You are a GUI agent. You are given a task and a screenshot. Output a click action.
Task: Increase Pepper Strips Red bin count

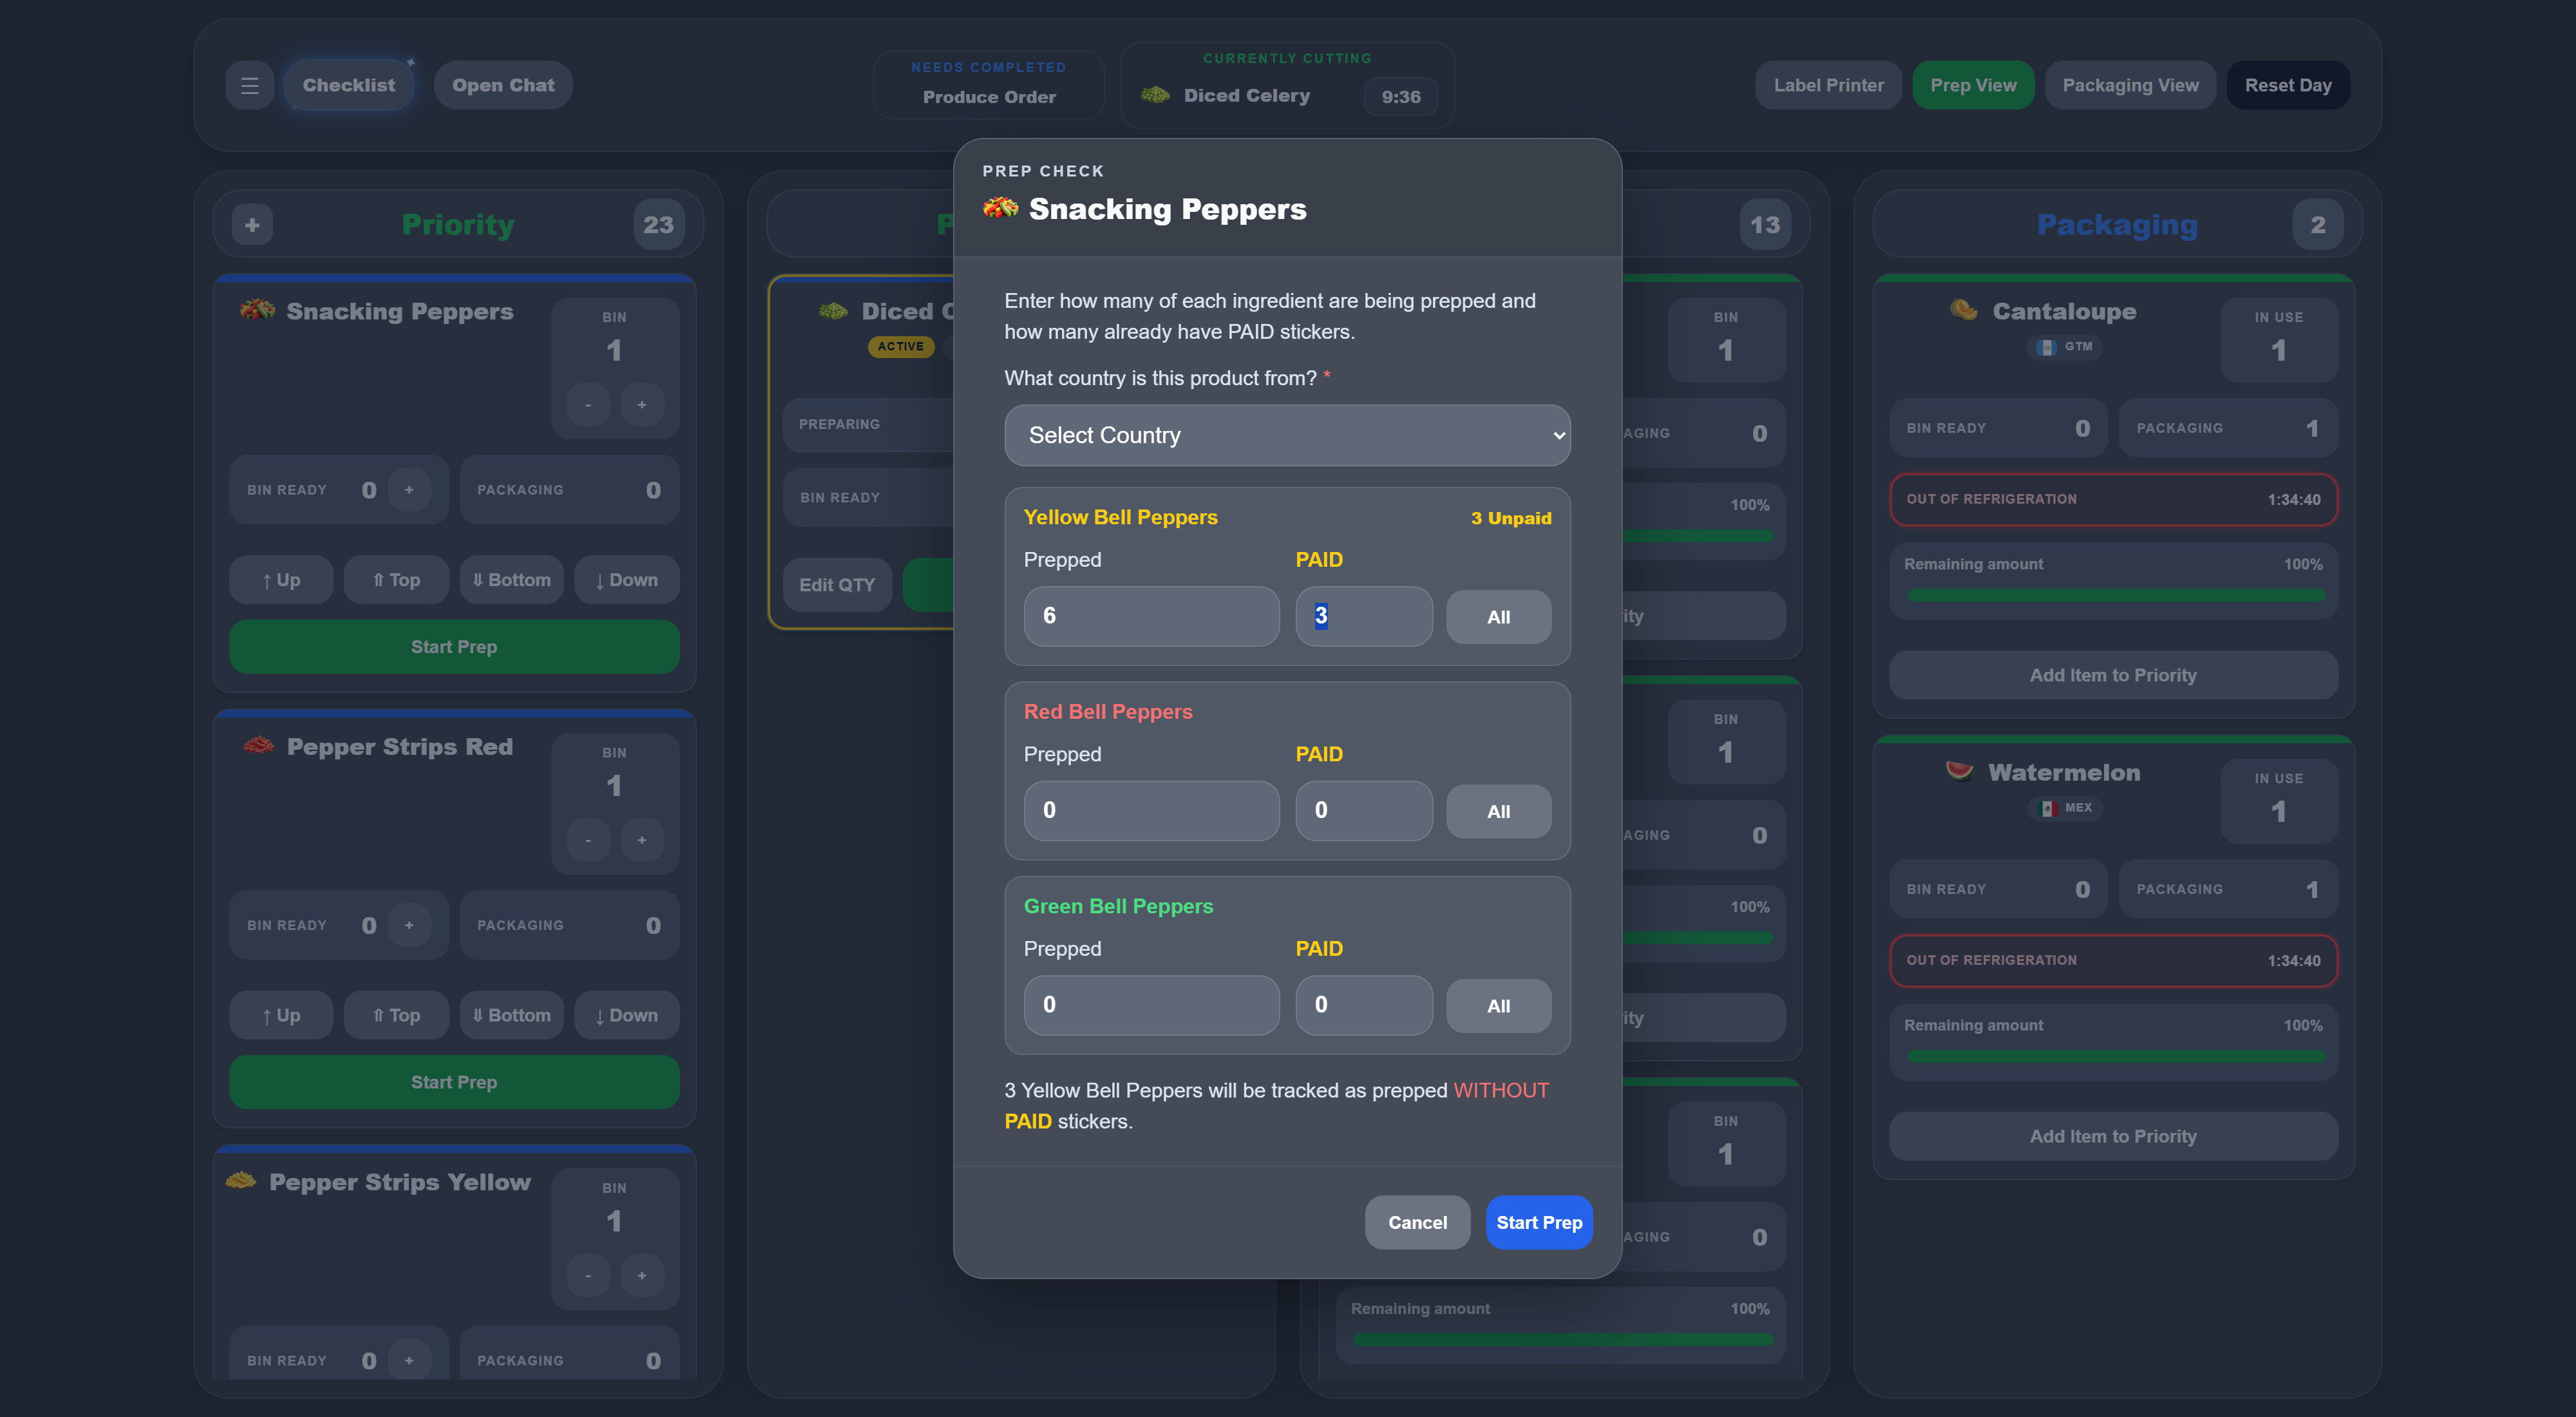pyautogui.click(x=642, y=840)
